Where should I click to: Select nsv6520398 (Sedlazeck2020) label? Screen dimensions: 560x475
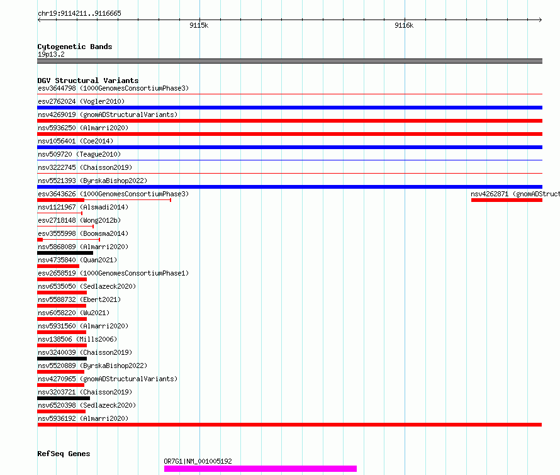point(87,405)
